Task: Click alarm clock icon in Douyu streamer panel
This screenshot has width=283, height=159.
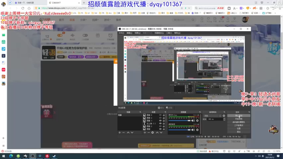Action: [x=110, y=35]
